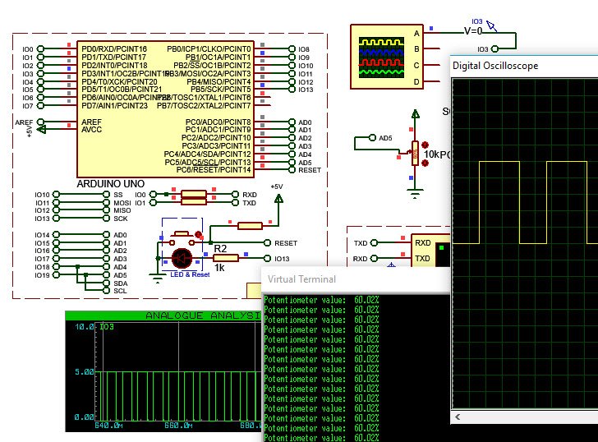
Task: Select the Virtual Terminal RXD/TXD component
Action: click(430, 251)
